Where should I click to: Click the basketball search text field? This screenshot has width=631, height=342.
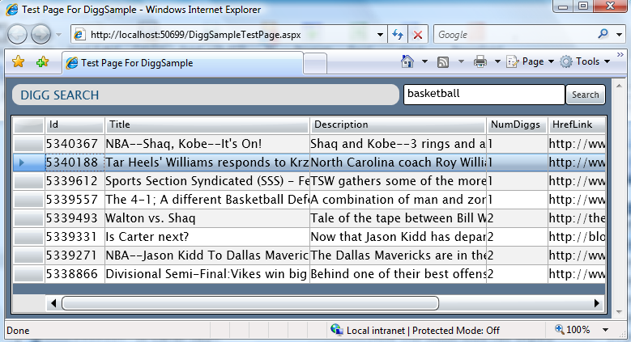point(484,95)
